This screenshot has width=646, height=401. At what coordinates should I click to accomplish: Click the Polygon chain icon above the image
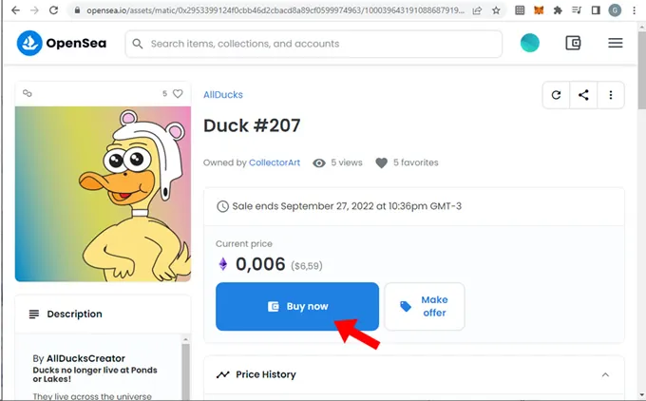(x=28, y=94)
